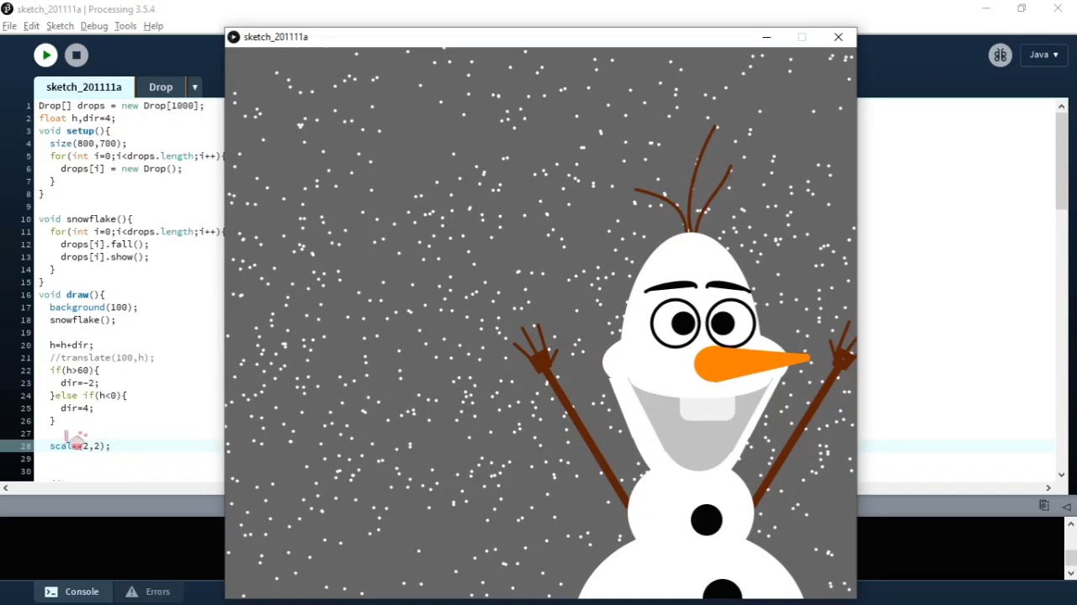1077x605 pixels.
Task: Click the code line 'h=h+dir;'
Action: [x=72, y=345]
